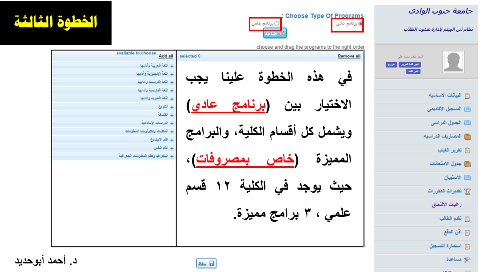
Task: Add اللغة العربية وآدابها with its plus icon
Action: (x=172, y=66)
